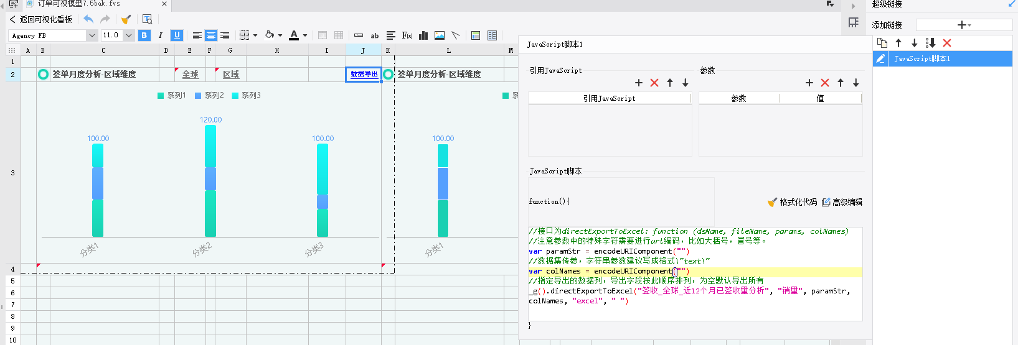The width and height of the screenshot is (1018, 345).
Task: Click the insert formula F(x) icon
Action: (407, 35)
